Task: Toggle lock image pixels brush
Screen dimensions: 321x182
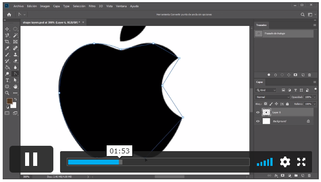Action: click(271, 104)
